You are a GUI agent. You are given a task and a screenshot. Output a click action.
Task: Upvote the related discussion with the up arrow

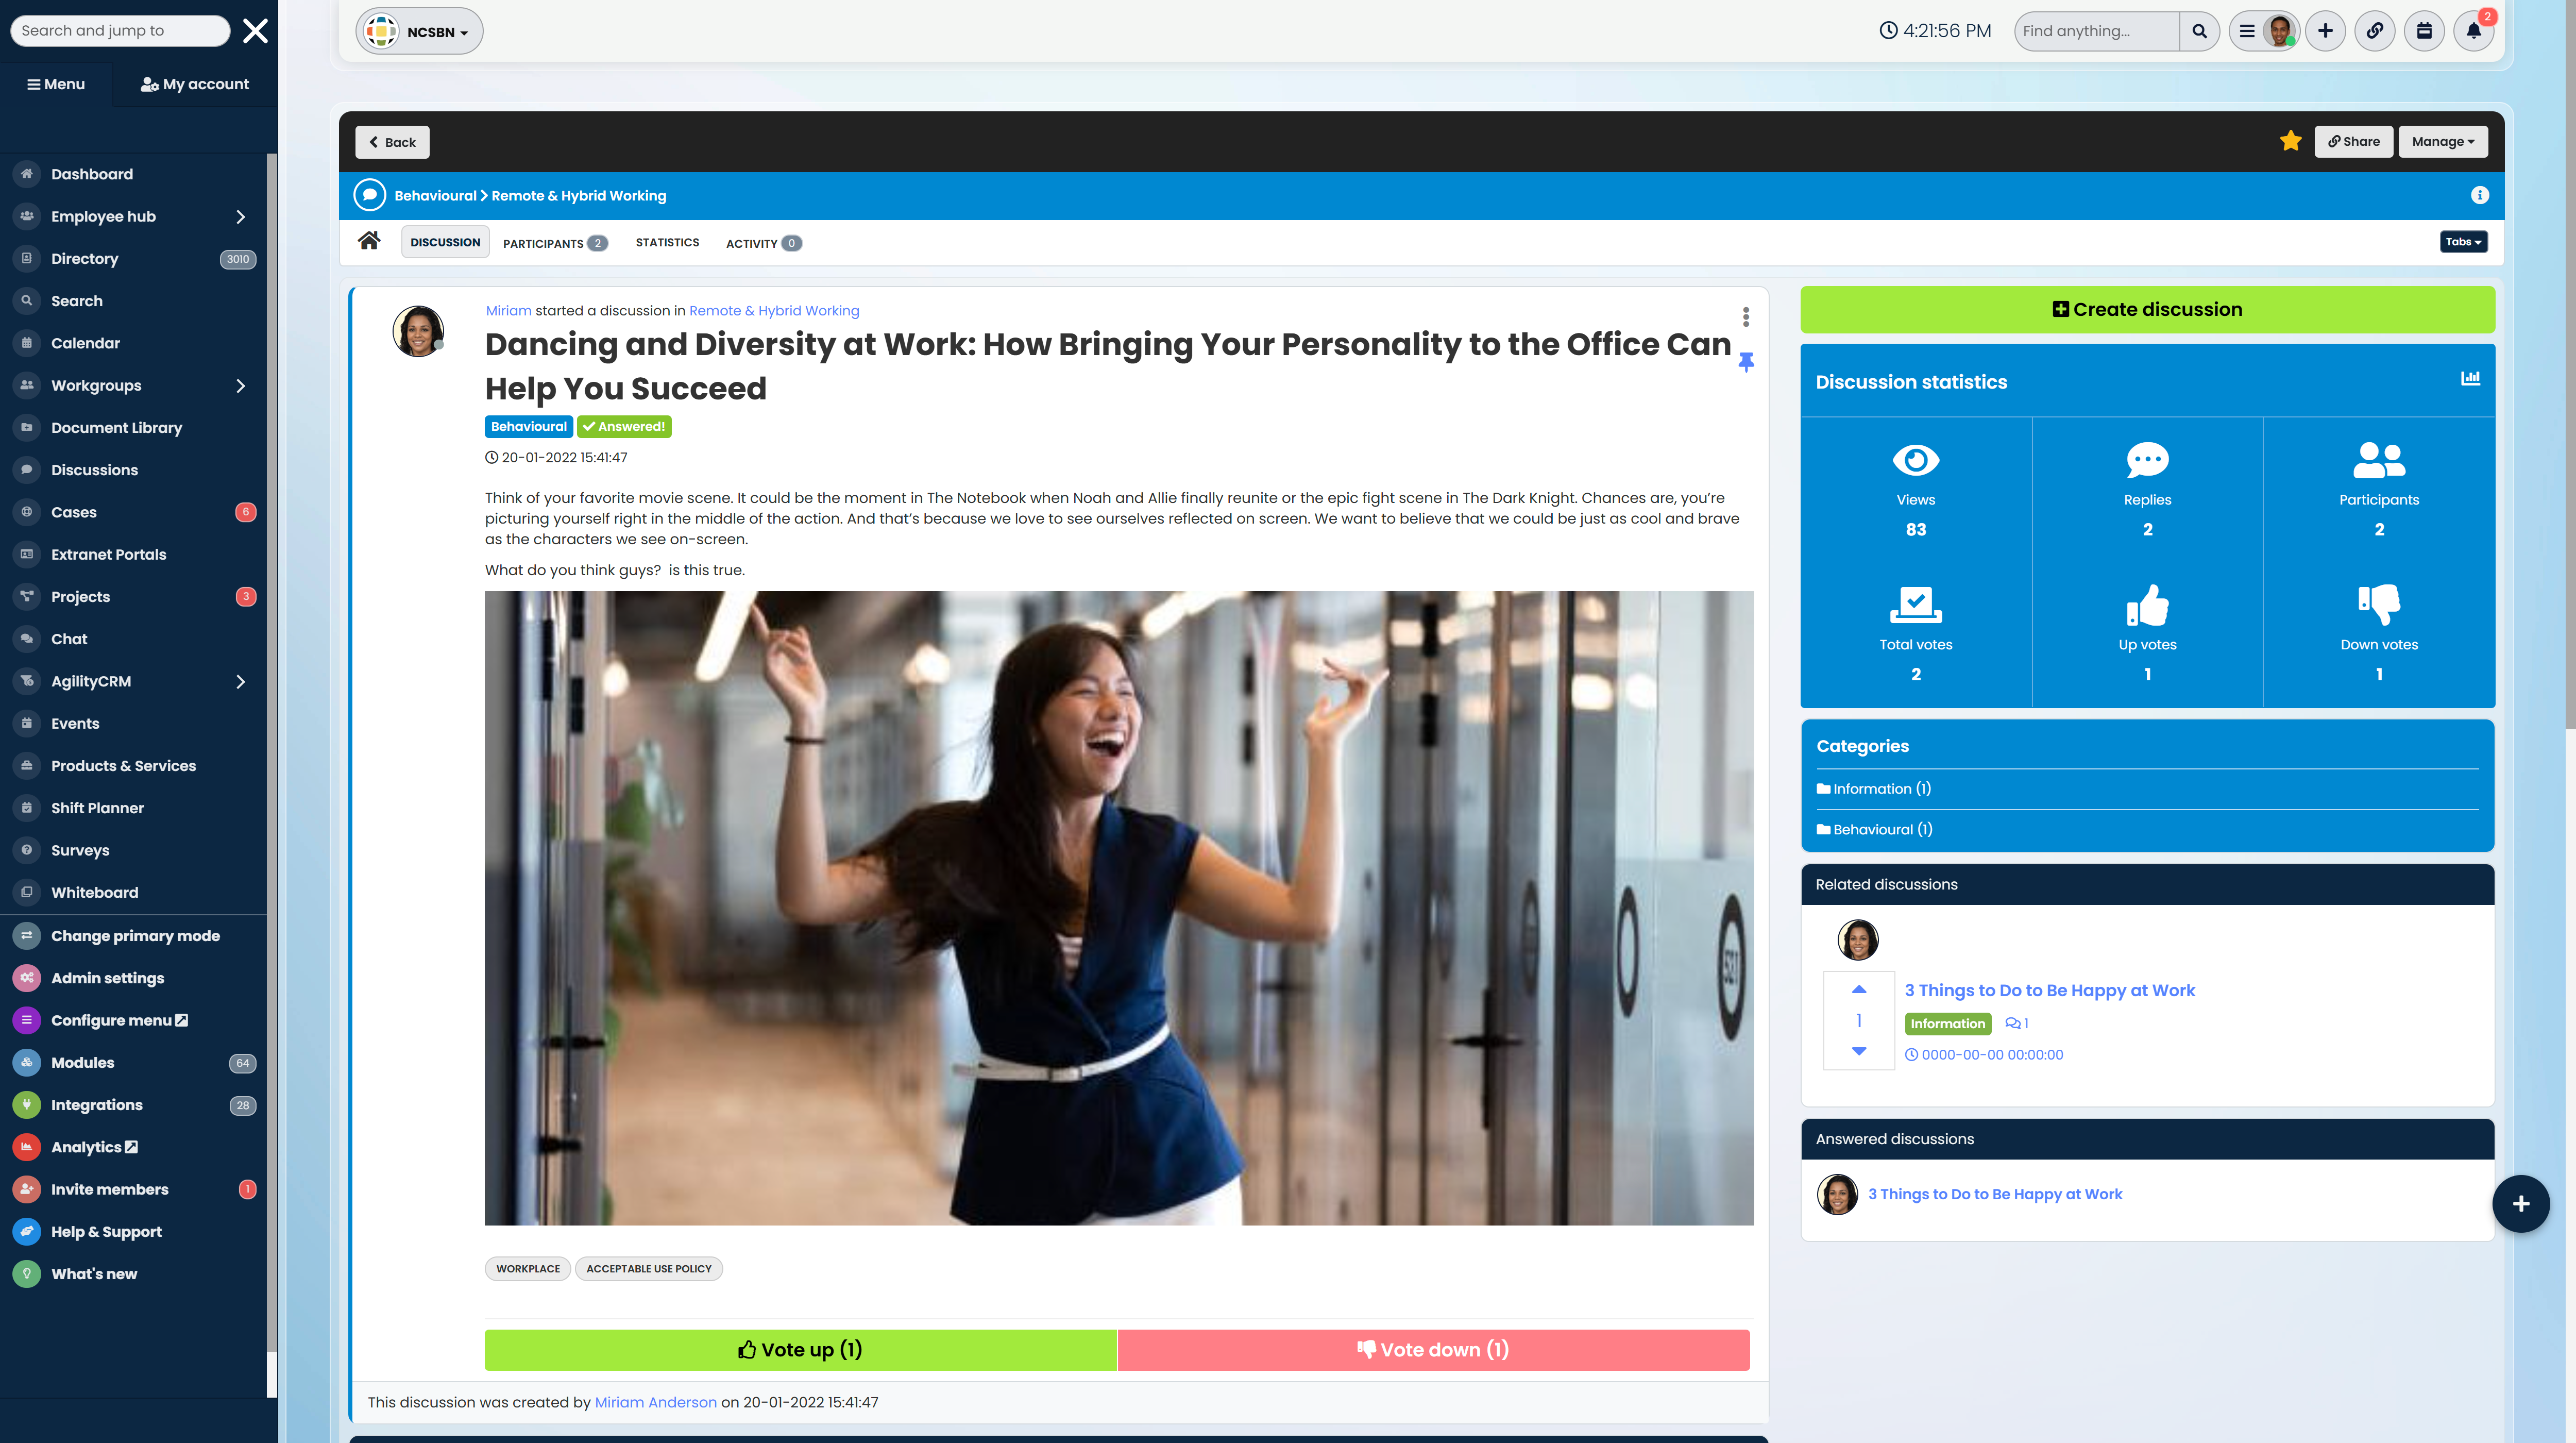[1859, 989]
